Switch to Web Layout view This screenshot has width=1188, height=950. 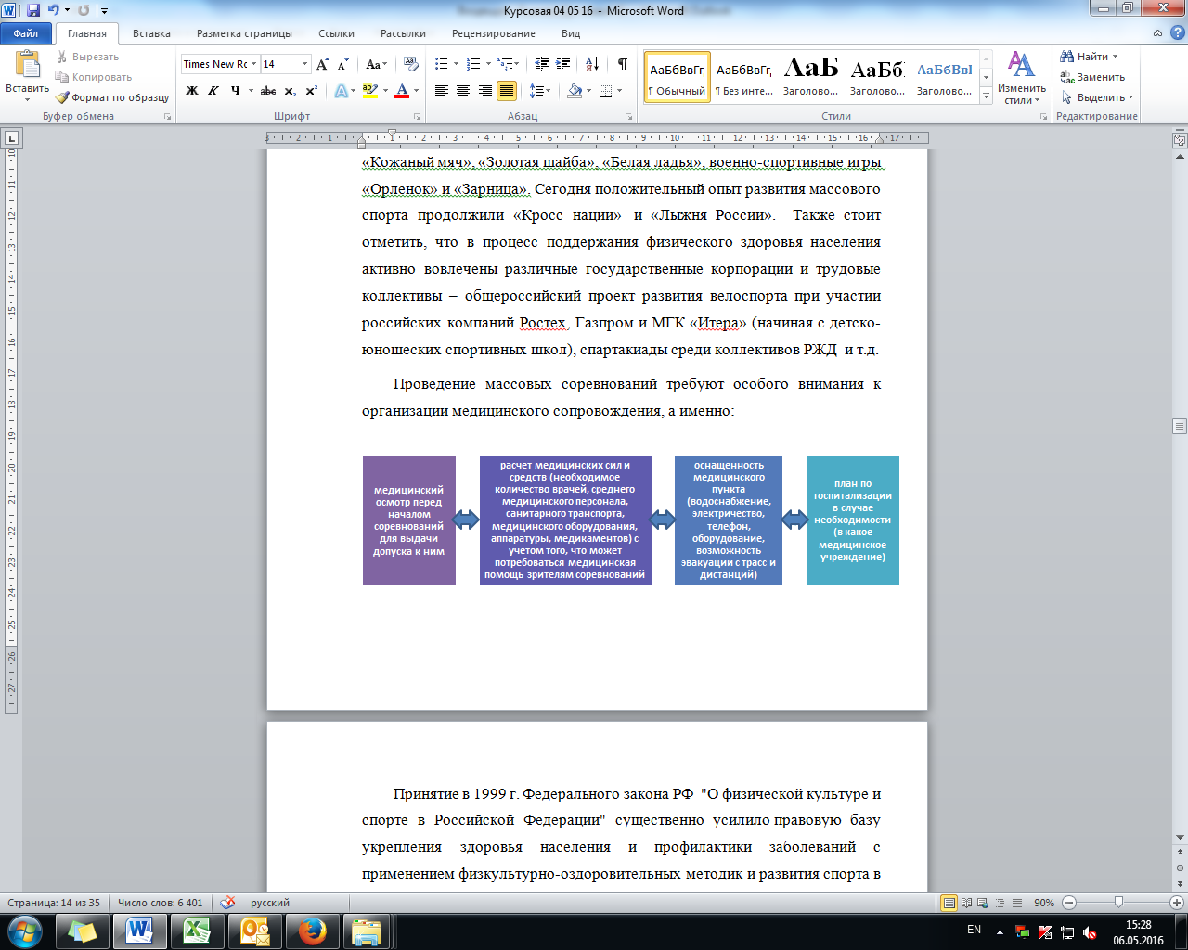(984, 902)
